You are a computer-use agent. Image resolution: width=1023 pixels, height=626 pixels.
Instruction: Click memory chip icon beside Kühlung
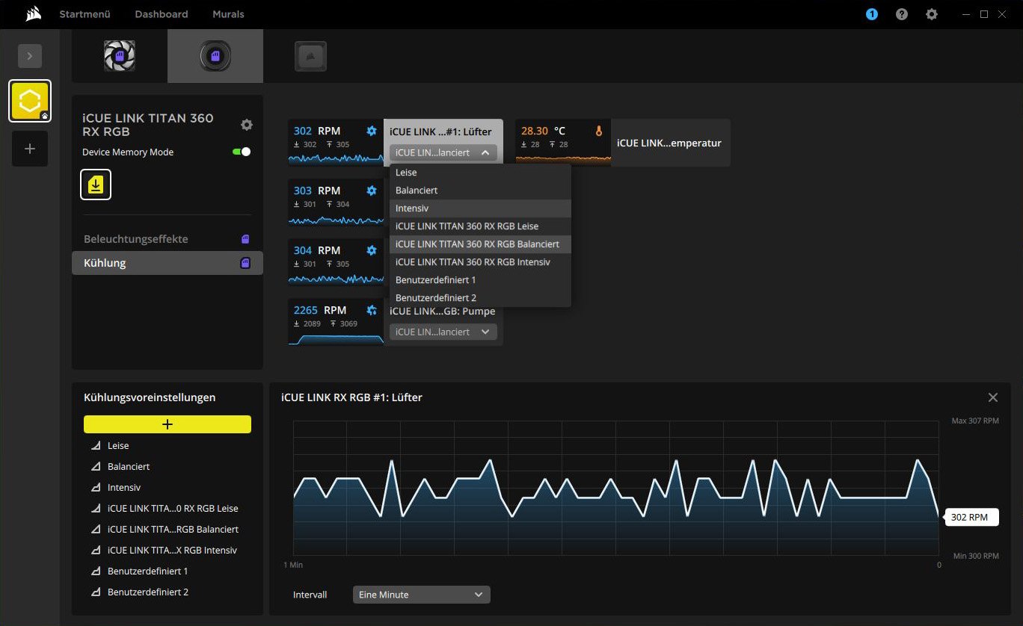245,263
